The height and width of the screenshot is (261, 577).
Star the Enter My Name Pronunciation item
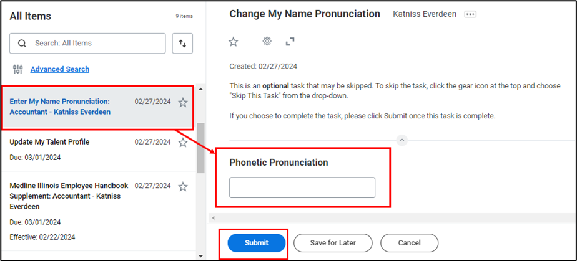[x=183, y=103]
